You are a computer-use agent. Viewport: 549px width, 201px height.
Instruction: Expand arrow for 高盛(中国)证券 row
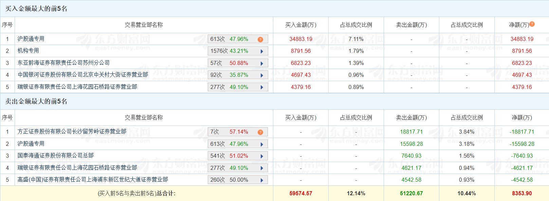point(262,180)
